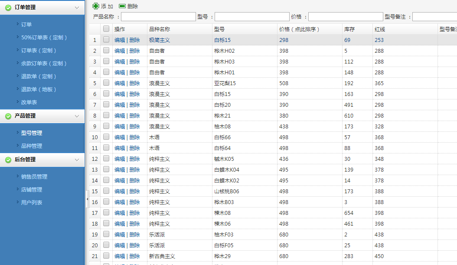Click the green plus Add icon
Screen dimensions: 457x265
pos(96,6)
